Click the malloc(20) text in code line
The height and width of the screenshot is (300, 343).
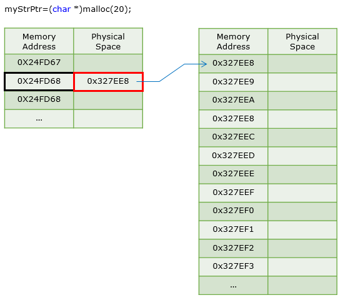point(104,9)
